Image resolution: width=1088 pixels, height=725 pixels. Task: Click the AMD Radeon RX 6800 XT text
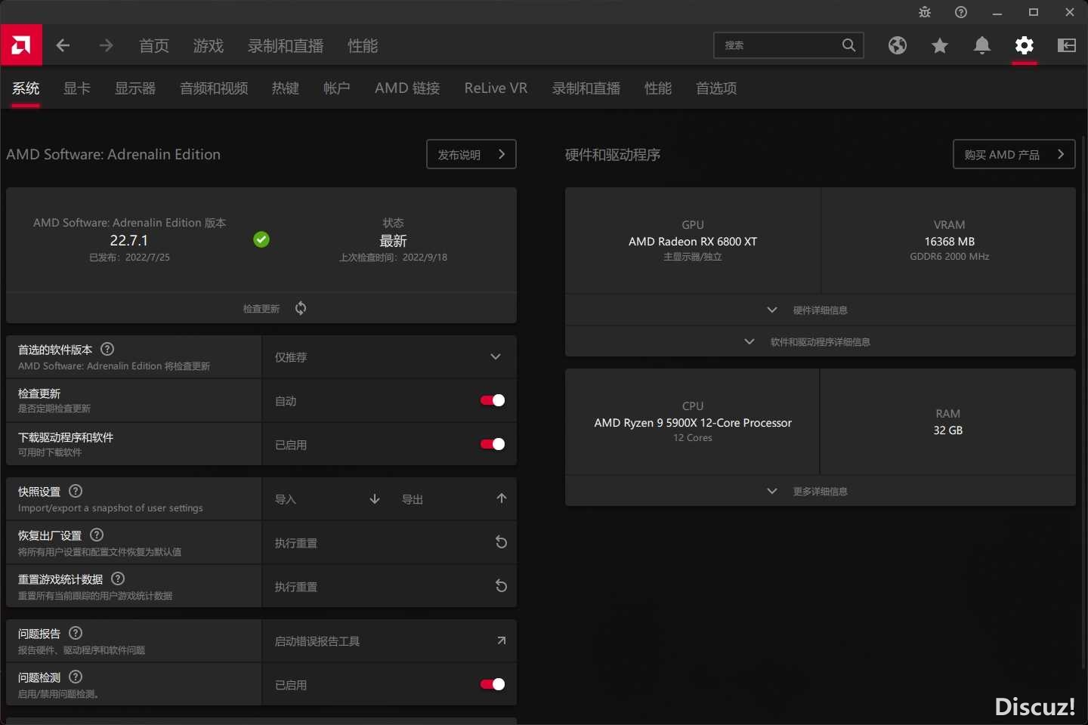693,242
